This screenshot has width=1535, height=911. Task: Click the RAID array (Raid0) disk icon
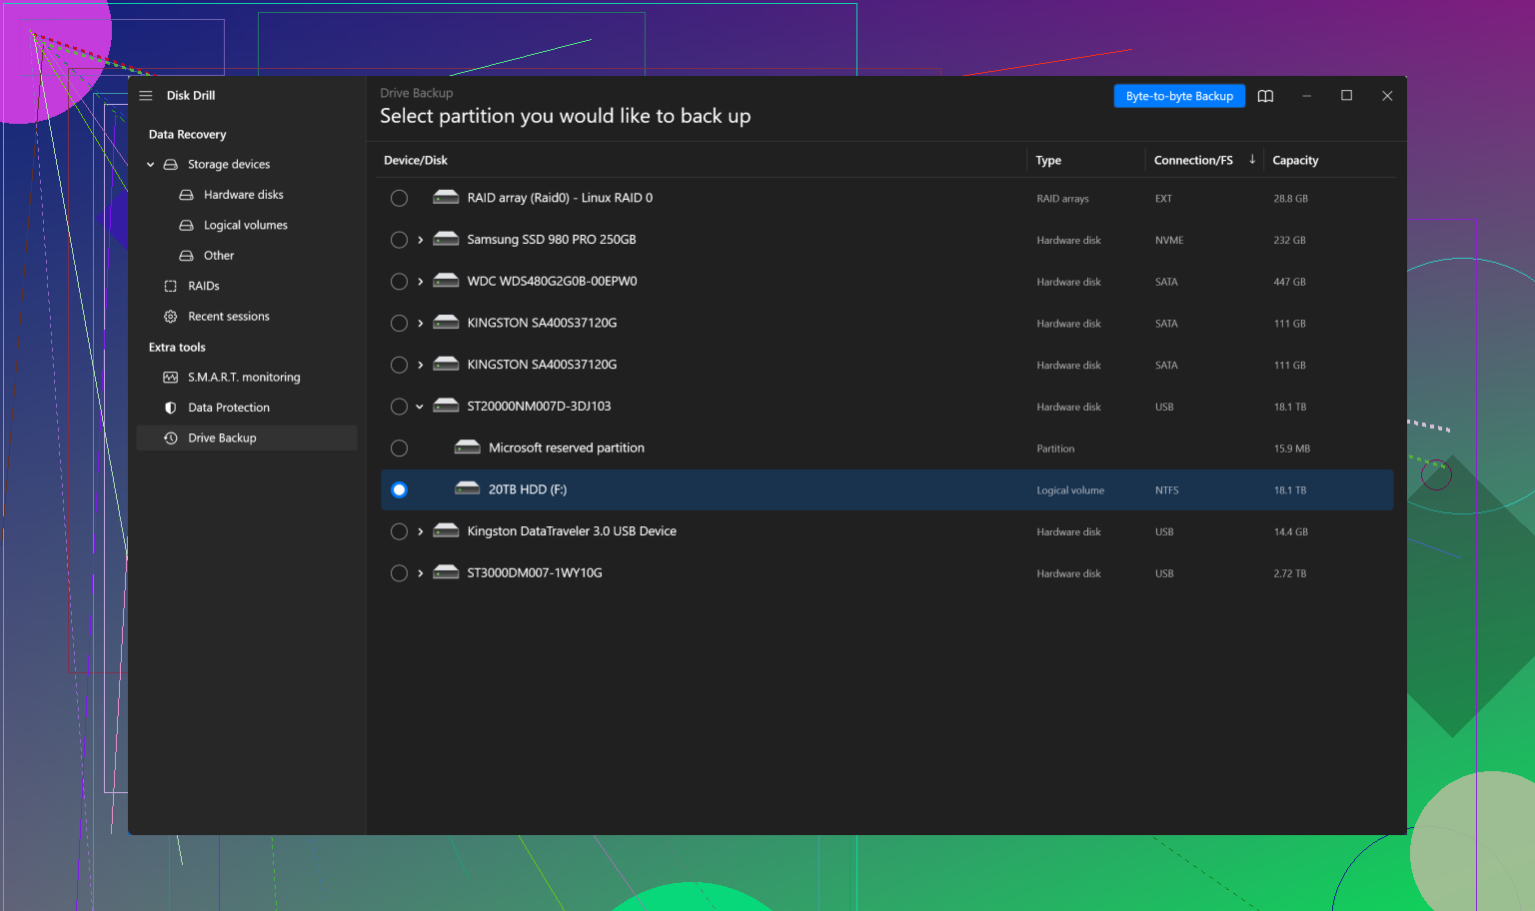point(446,198)
